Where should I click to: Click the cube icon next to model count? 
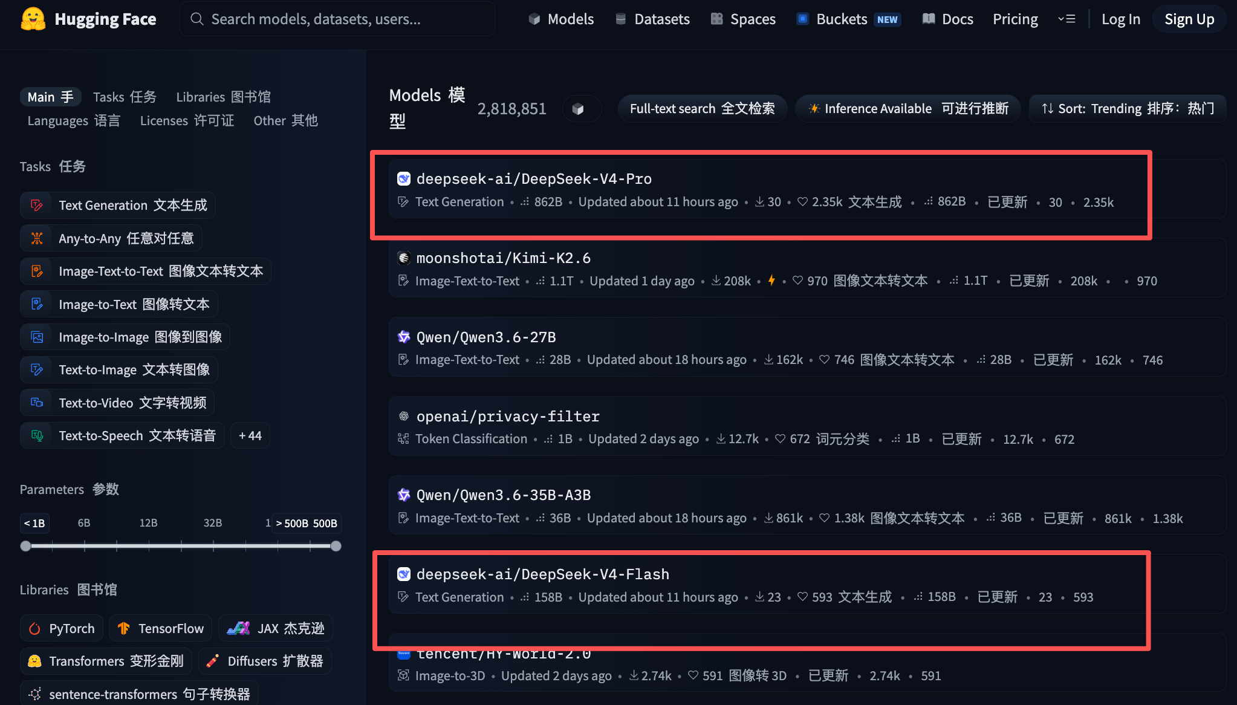point(581,109)
